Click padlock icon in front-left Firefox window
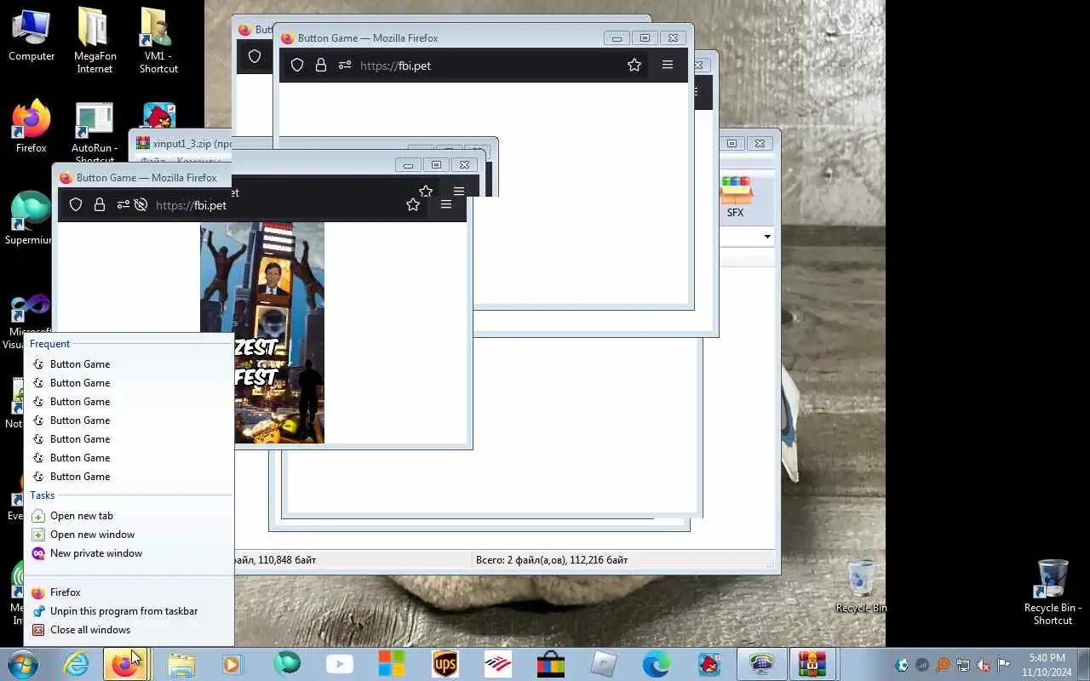The width and height of the screenshot is (1090, 681). coord(100,204)
